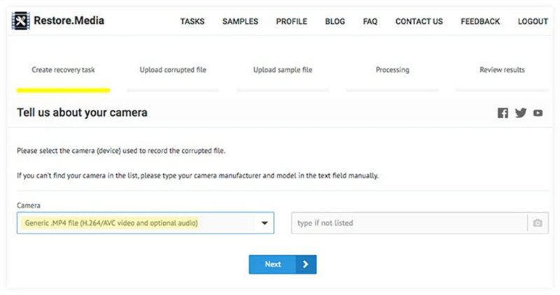Click CONTACT US in header
The height and width of the screenshot is (295, 560).
(x=419, y=22)
